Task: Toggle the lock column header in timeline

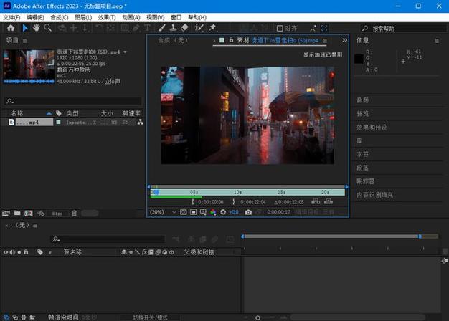Action: pyautogui.click(x=26, y=252)
